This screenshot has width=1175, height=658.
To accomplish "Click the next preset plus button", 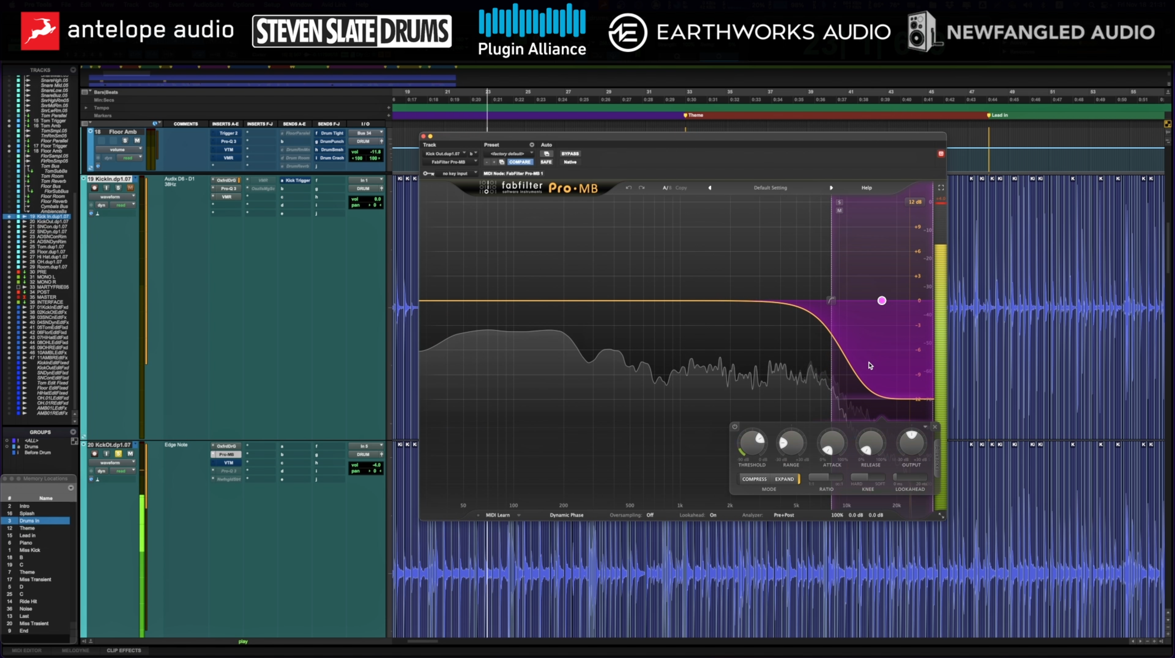I will pyautogui.click(x=494, y=162).
